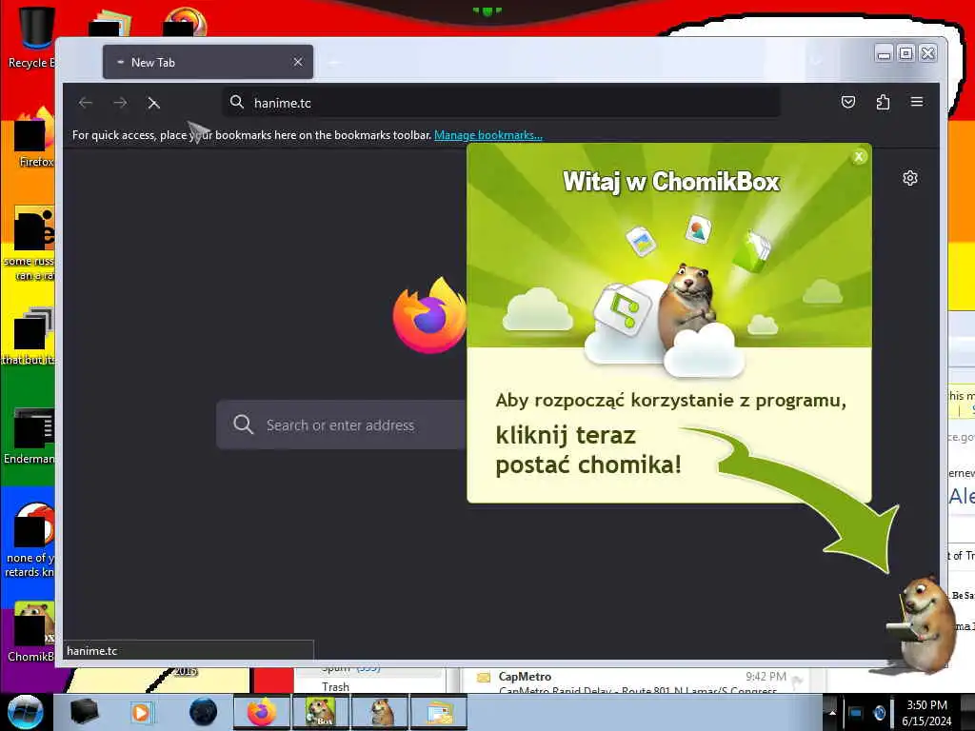Open the 'none of y' desktop icon
The height and width of the screenshot is (731, 975).
tap(30, 541)
